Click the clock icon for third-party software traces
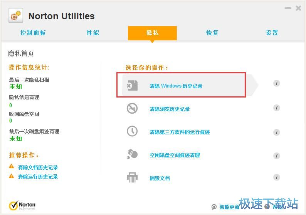 tap(132, 131)
